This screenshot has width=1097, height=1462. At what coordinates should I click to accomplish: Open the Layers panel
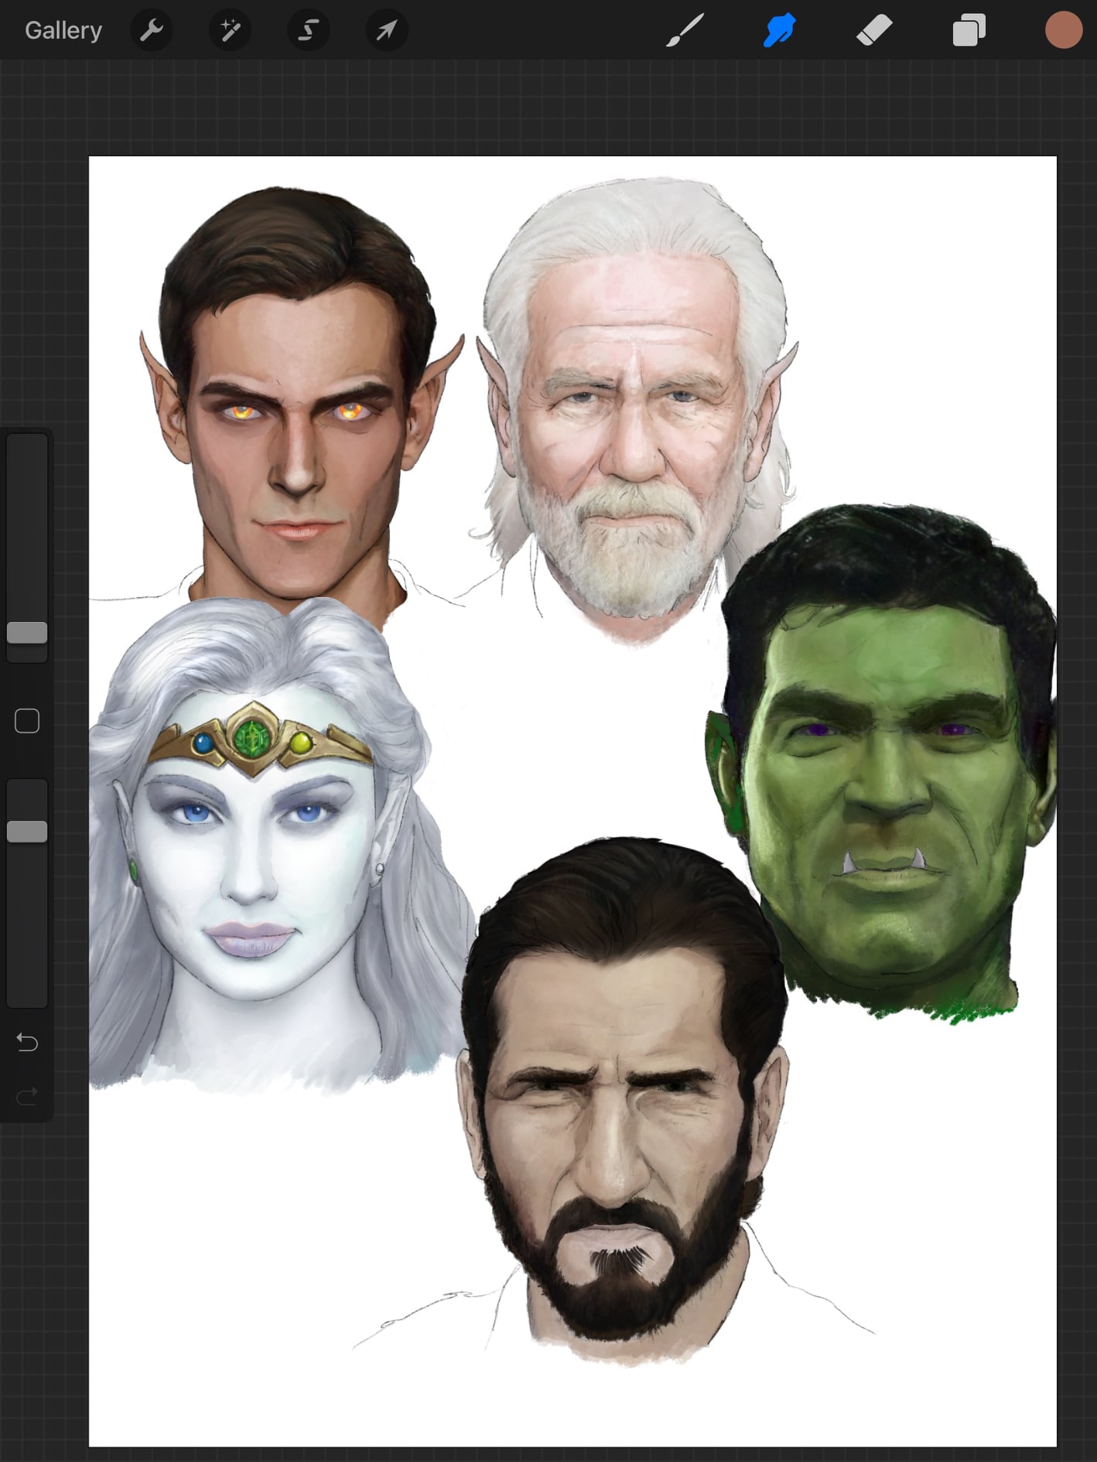point(969,30)
